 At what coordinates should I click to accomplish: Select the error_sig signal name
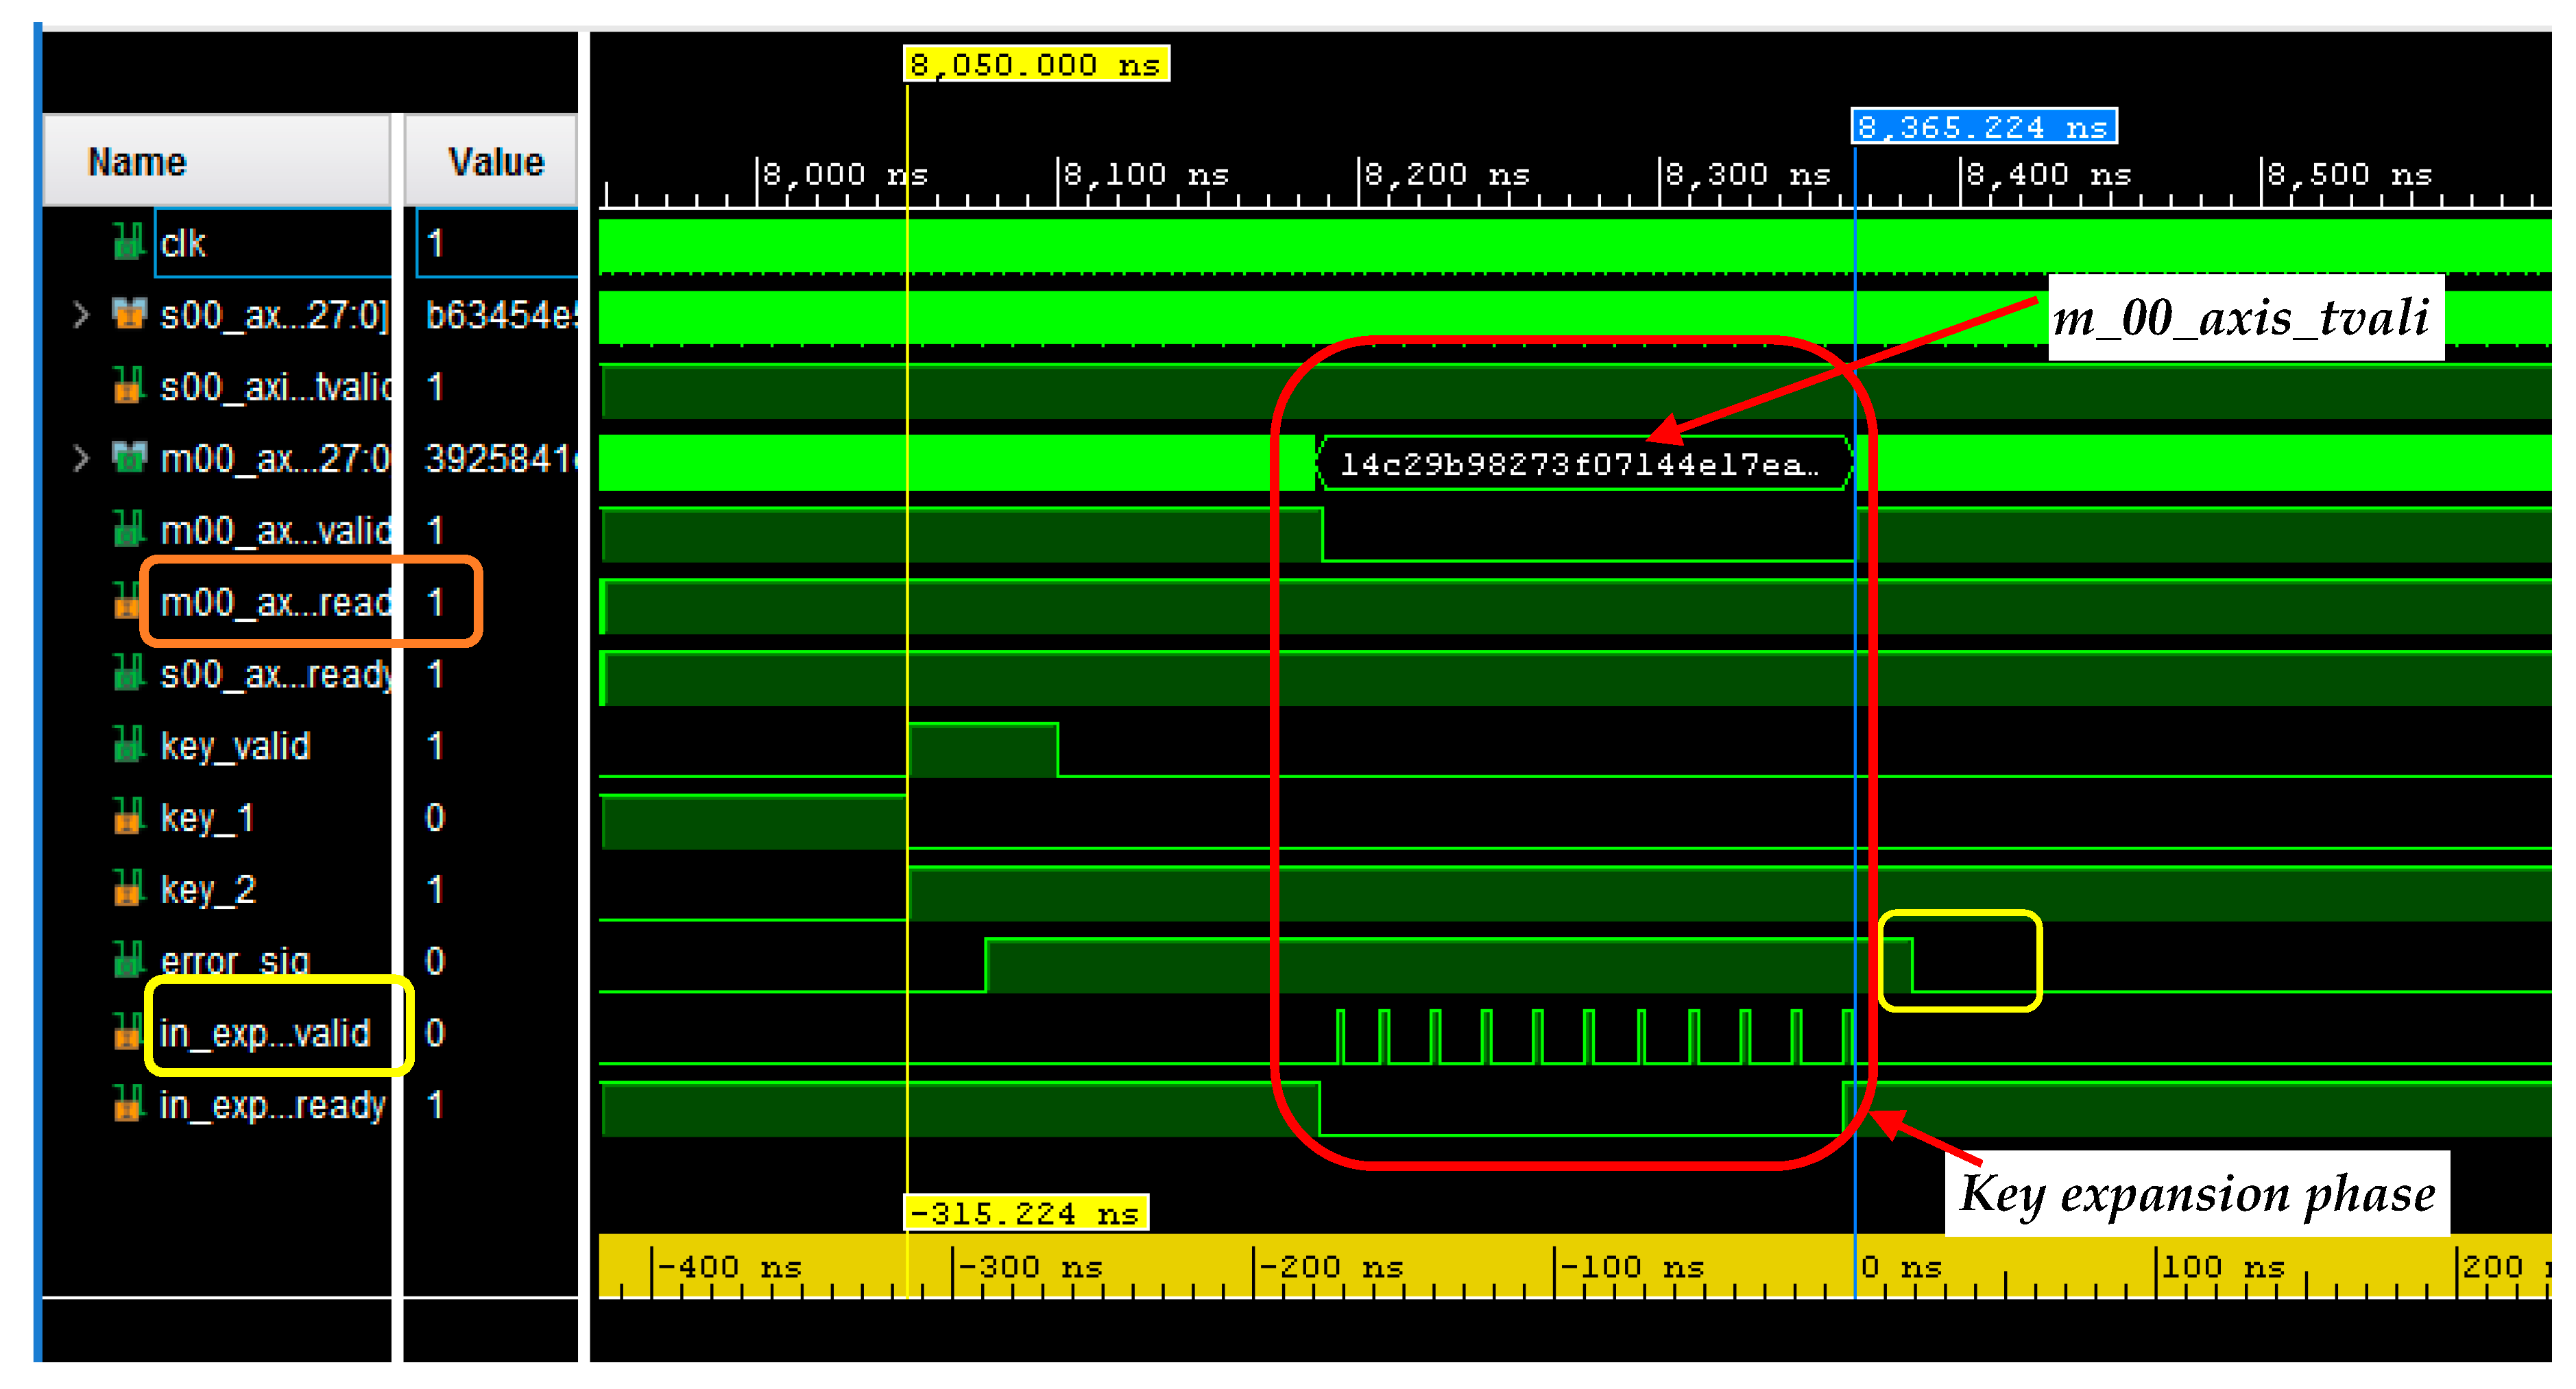pos(235,961)
